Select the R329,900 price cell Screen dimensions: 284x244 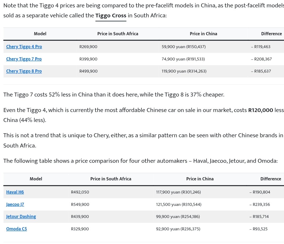click(x=111, y=229)
